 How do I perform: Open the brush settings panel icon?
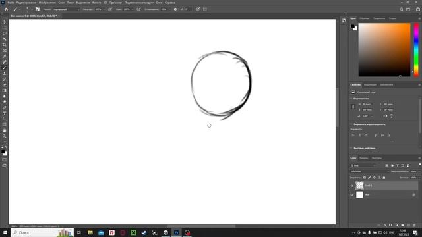[38, 9]
